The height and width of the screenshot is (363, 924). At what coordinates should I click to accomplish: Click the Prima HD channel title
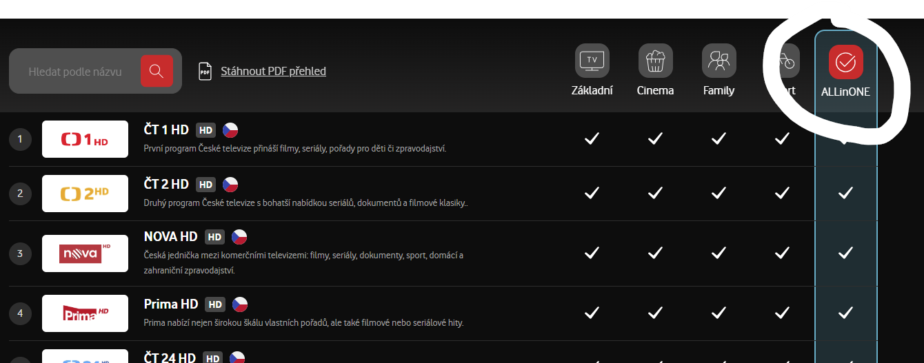[171, 304]
